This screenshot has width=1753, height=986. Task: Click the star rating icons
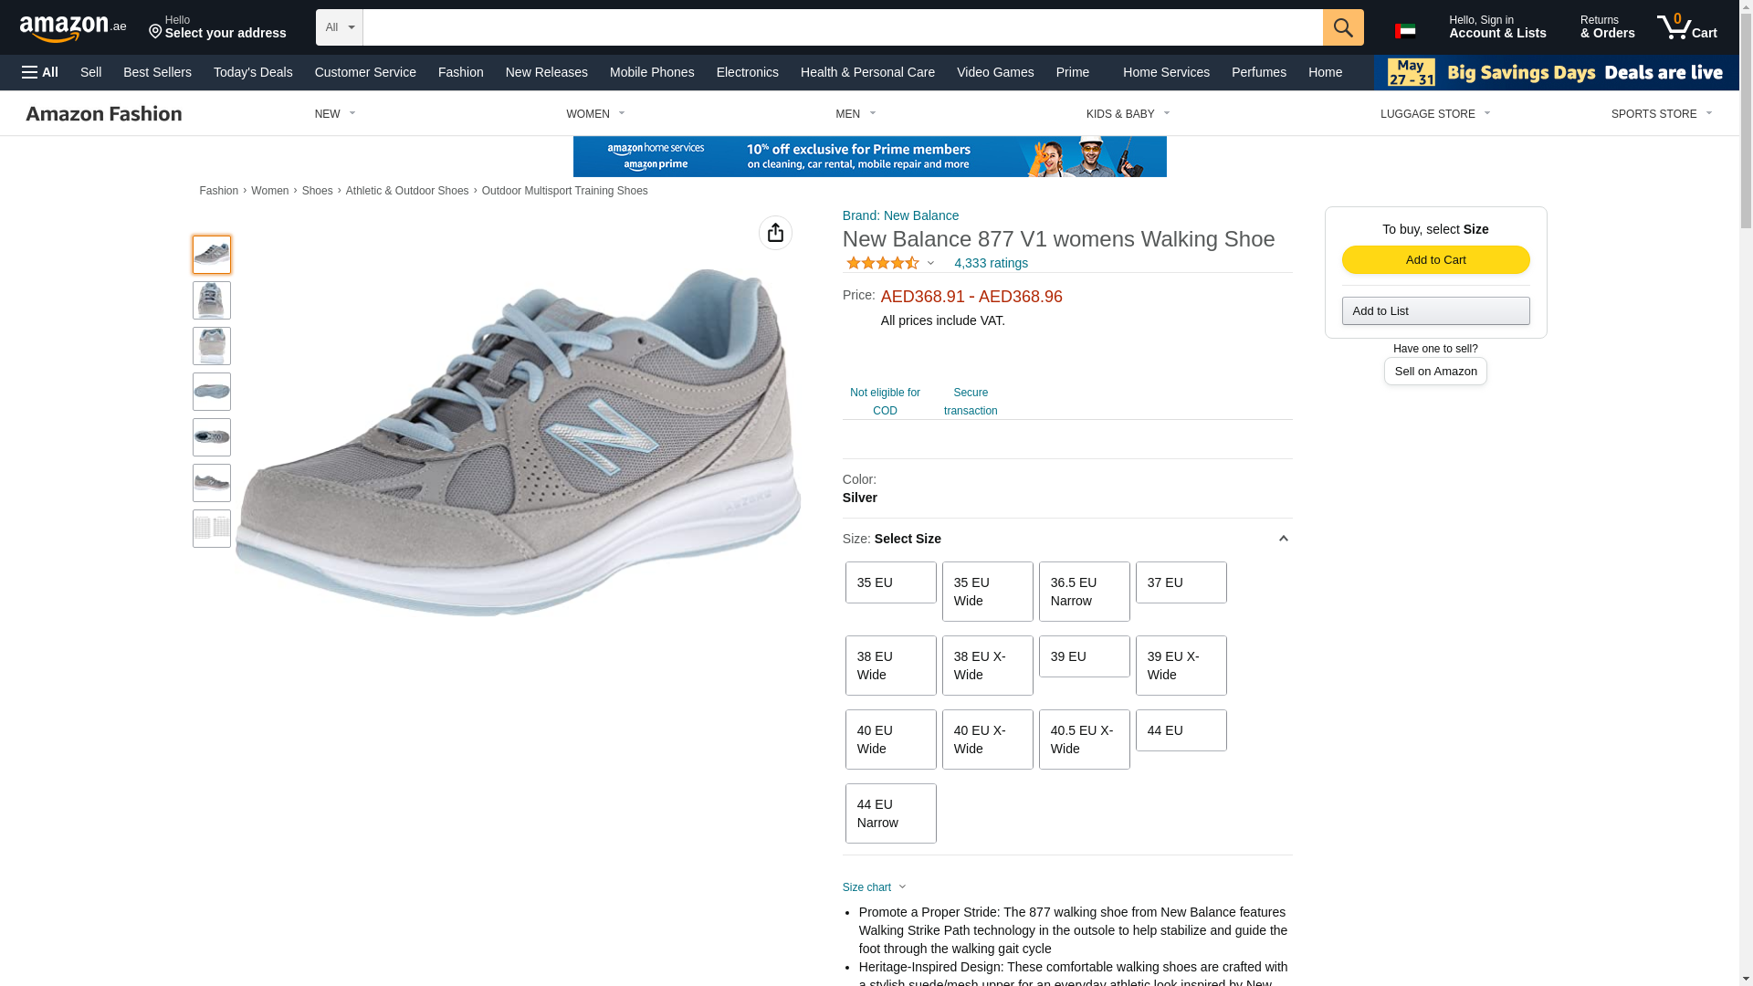[x=882, y=263]
